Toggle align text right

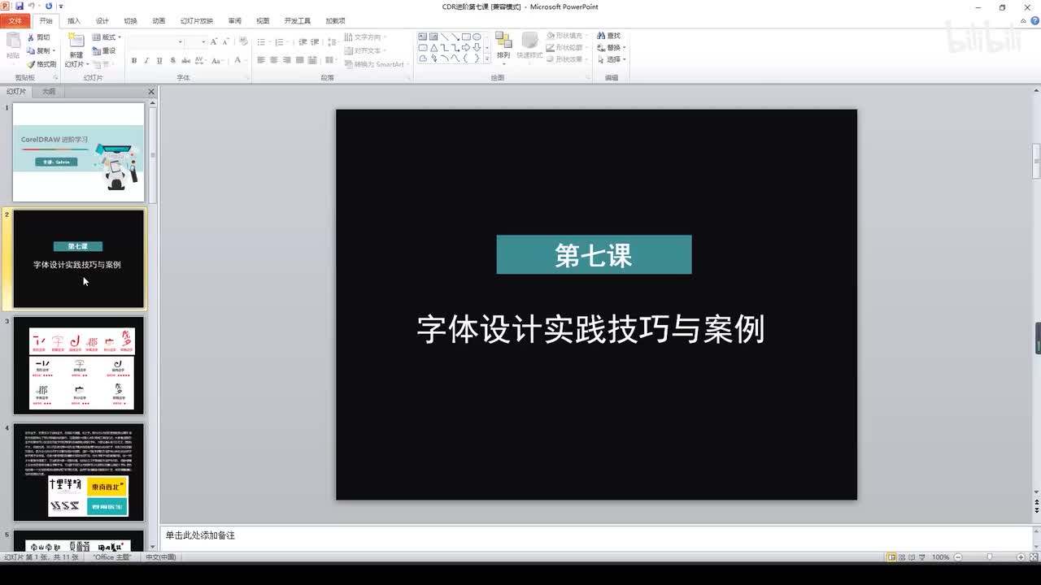point(287,60)
